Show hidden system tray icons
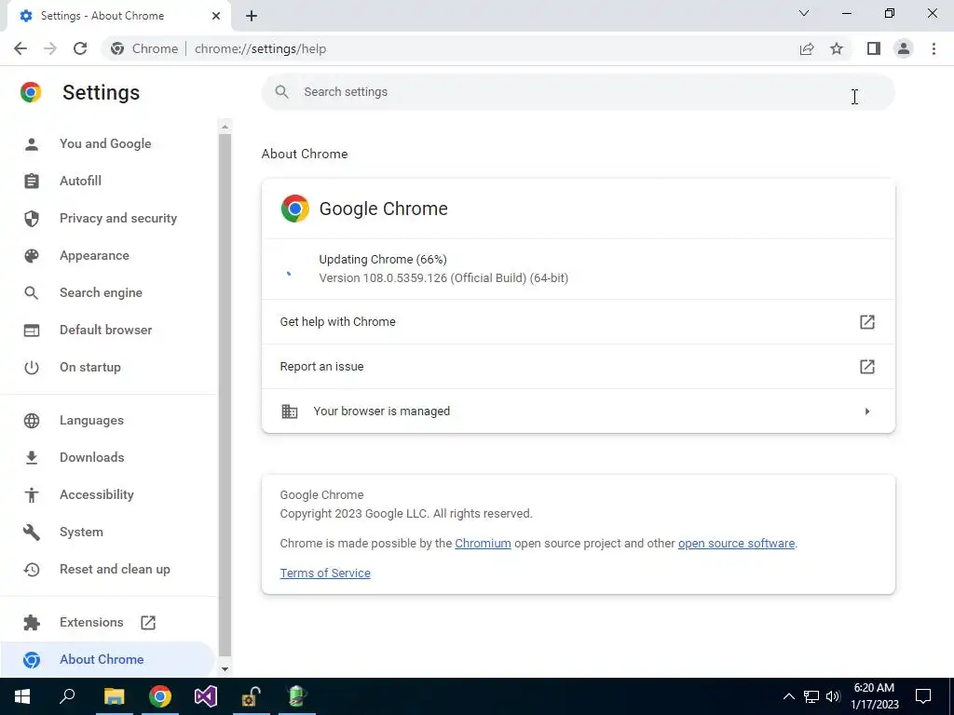 pos(788,696)
